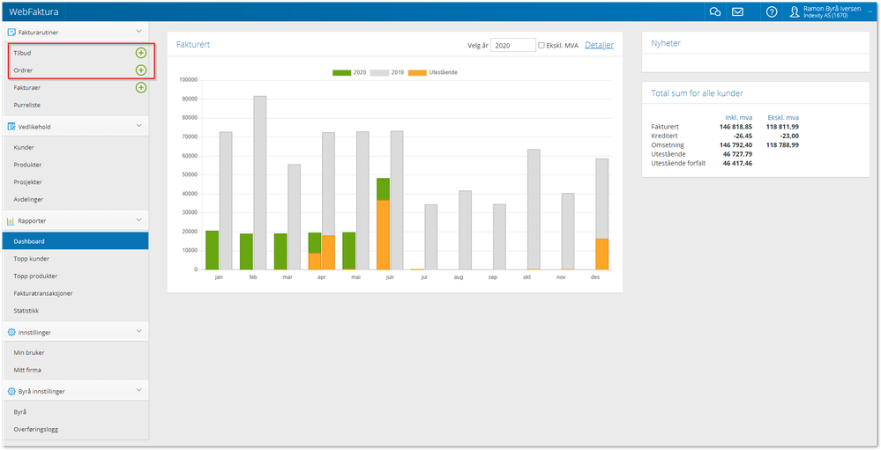Open Topp kunder report
The image size is (881, 450).
pos(32,259)
